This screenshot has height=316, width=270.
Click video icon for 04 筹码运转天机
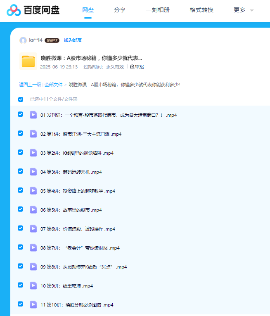pos(33,172)
